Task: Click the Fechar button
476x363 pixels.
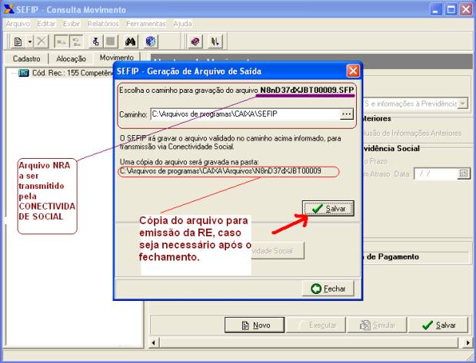Action: pos(328,289)
